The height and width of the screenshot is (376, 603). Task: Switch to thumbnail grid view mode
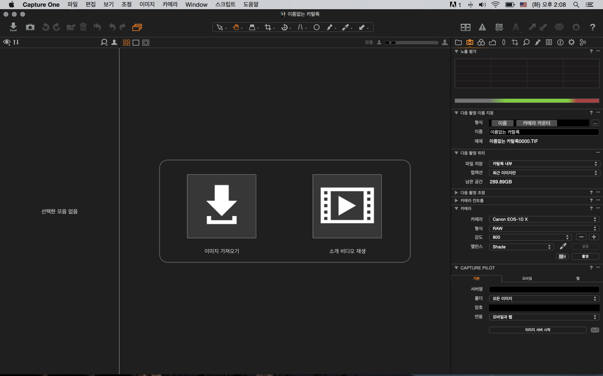pos(127,43)
